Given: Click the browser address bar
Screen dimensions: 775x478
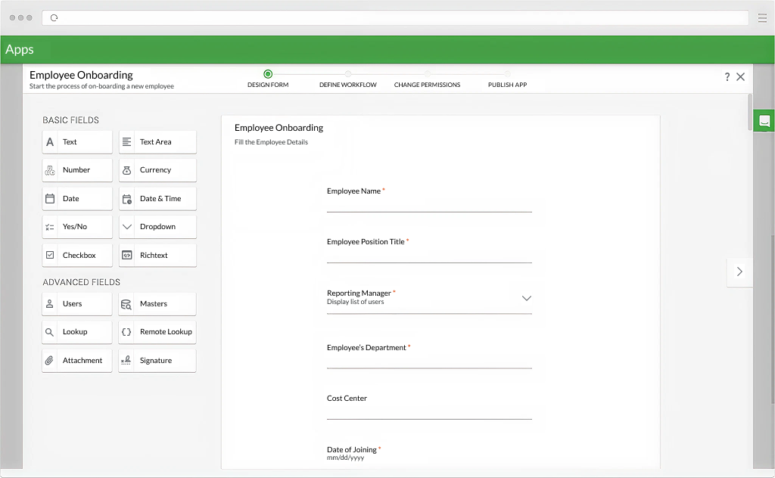Looking at the screenshot, I should click(395, 18).
